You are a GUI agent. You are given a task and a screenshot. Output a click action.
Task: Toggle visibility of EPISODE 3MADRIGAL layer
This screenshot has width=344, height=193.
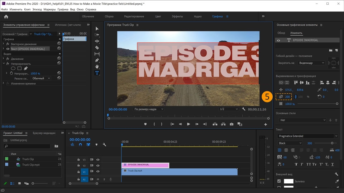click(x=278, y=40)
